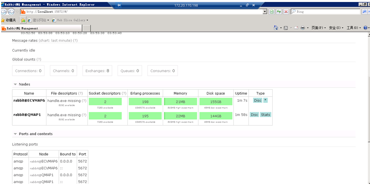This screenshot has width=370, height=187.
Task: Click the (chart: last minute) range link
Action: coord(55,40)
